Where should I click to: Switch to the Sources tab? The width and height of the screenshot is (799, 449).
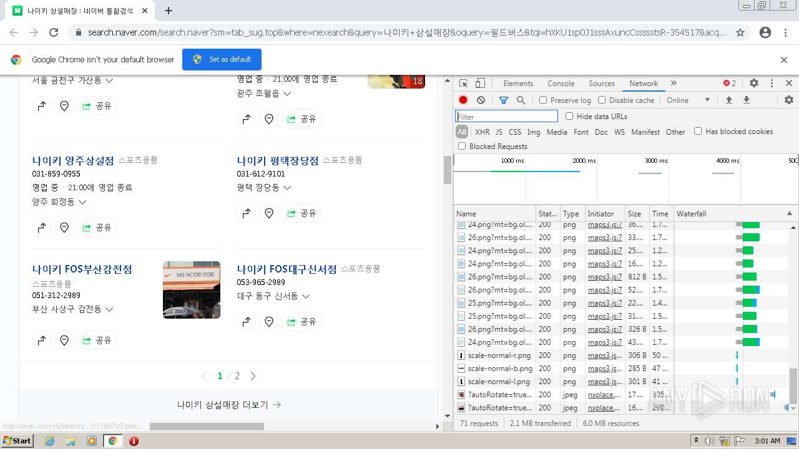[x=602, y=83]
